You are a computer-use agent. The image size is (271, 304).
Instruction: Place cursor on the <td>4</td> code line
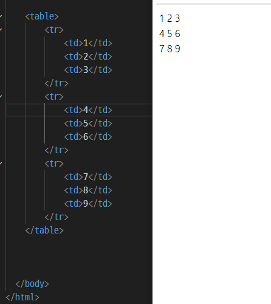click(88, 110)
